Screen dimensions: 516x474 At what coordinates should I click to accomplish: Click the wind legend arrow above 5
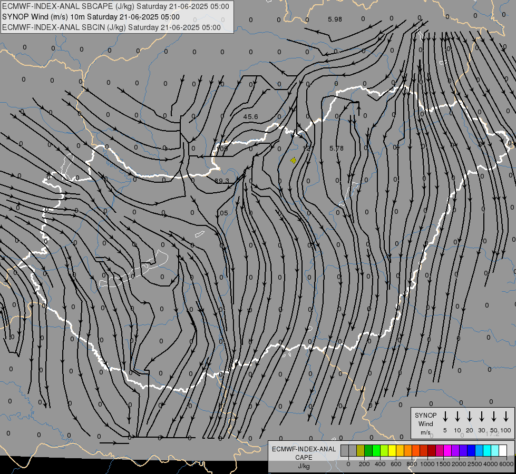[x=445, y=417]
